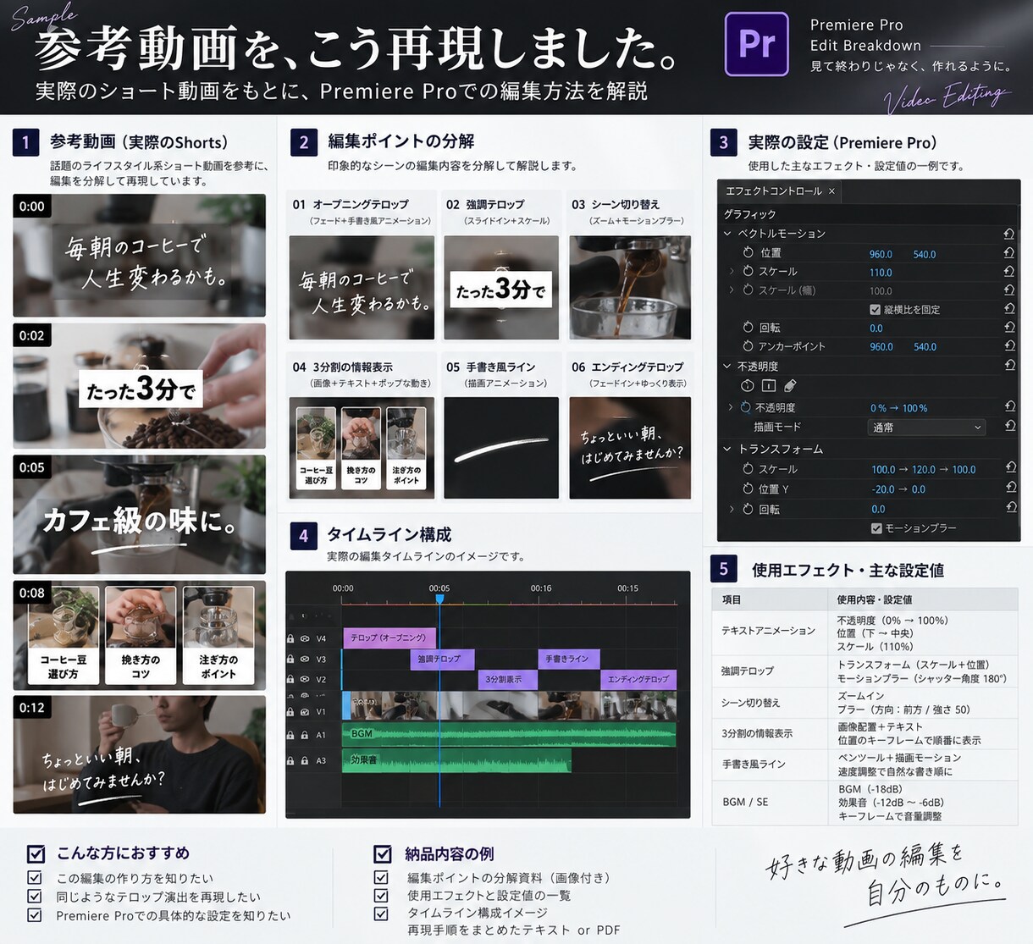Click the 00:16 mark on time ruler
The height and width of the screenshot is (944, 1033).
pyautogui.click(x=541, y=588)
